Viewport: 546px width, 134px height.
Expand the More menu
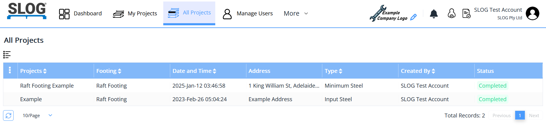(295, 14)
